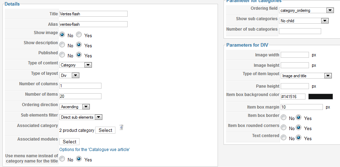Set Show description to No

(62, 45)
